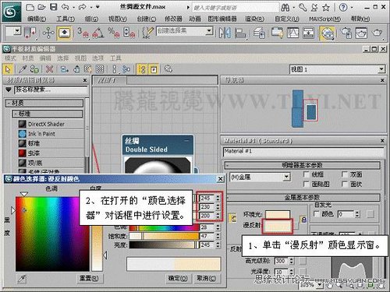
Task: Select the arrow tool in Slate editor toolbar
Action: (x=8, y=69)
